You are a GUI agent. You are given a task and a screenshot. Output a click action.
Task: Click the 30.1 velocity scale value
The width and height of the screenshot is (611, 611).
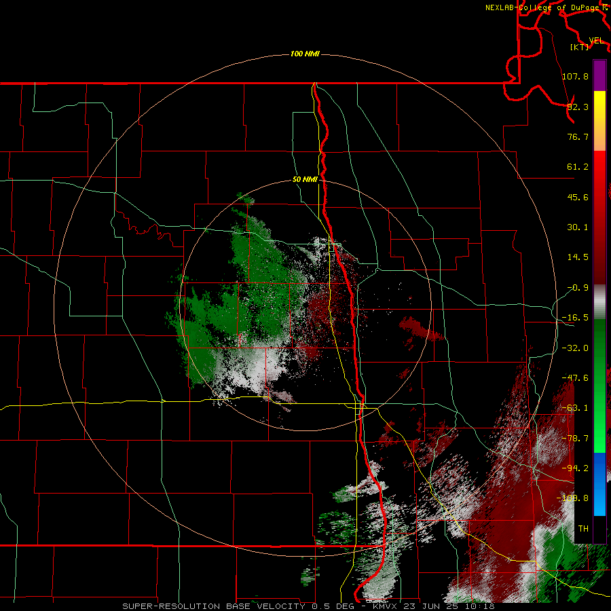tap(578, 227)
